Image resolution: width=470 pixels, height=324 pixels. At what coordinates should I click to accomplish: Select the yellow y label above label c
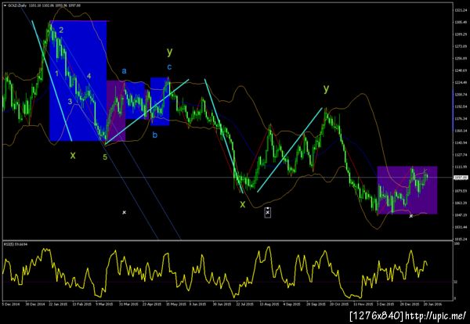pos(170,52)
